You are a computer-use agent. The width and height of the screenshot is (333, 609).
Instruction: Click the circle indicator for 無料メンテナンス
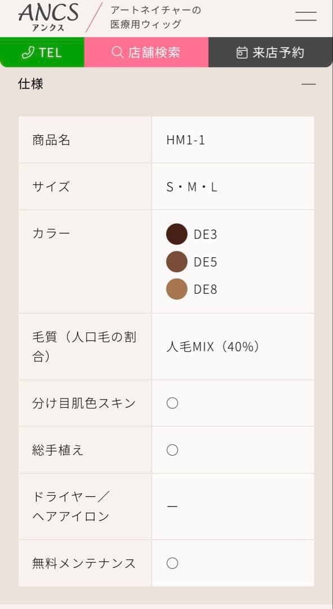[x=172, y=563]
